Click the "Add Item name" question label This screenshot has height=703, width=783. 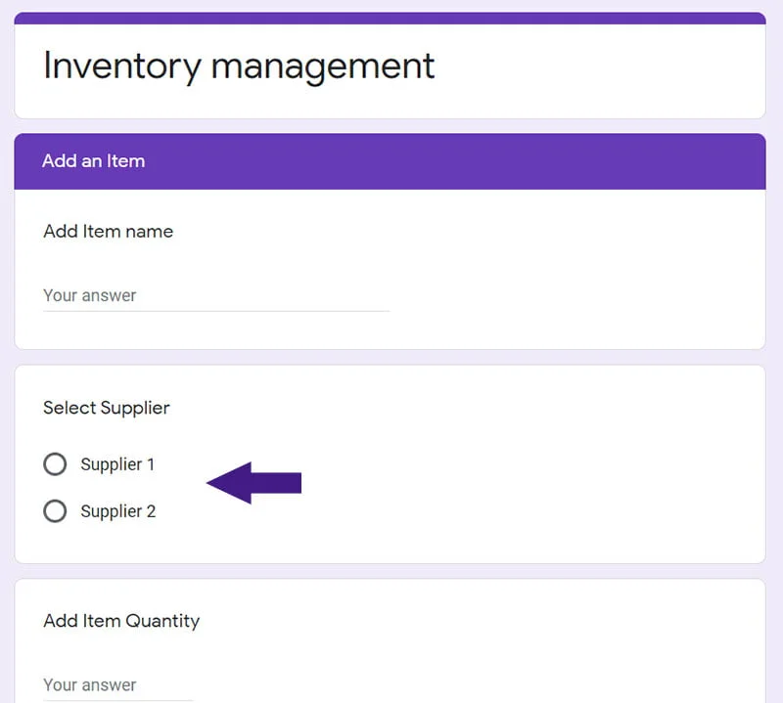(x=108, y=232)
